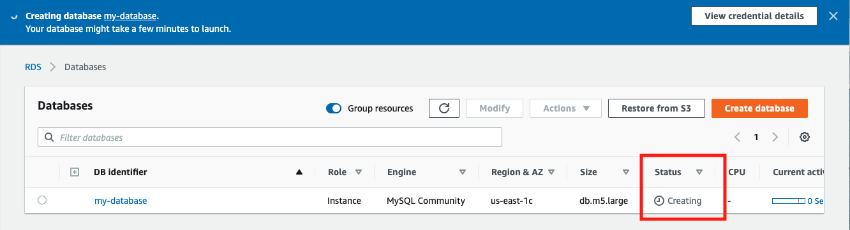The height and width of the screenshot is (230, 850).
Task: Go to the previous page arrow
Action: tap(737, 137)
